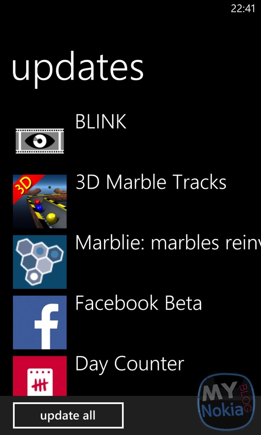Tap the tally calendar glyph on Day Counter
The width and height of the screenshot is (261, 435).
tap(40, 381)
